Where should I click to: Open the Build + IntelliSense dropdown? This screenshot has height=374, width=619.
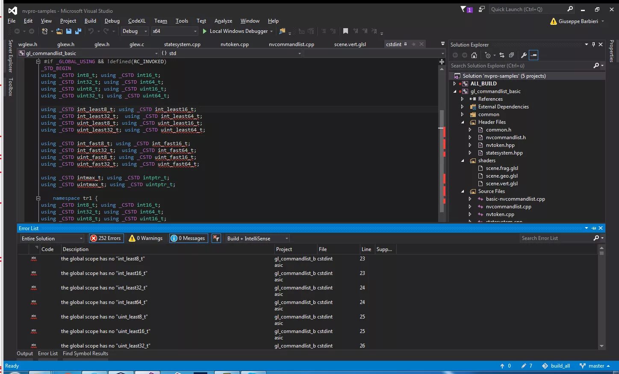pos(257,239)
